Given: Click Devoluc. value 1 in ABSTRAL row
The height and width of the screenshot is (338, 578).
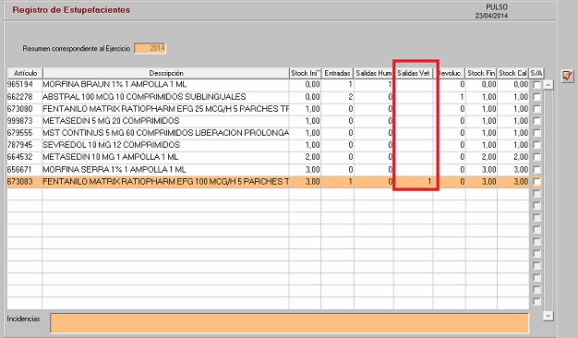Looking at the screenshot, I should (462, 97).
